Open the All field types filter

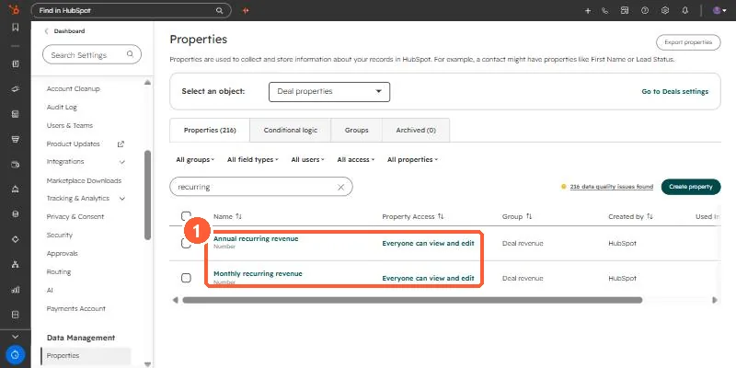tap(252, 159)
